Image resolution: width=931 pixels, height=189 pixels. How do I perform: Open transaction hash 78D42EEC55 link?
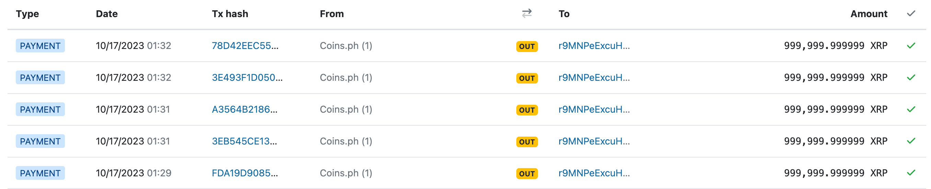coord(245,46)
